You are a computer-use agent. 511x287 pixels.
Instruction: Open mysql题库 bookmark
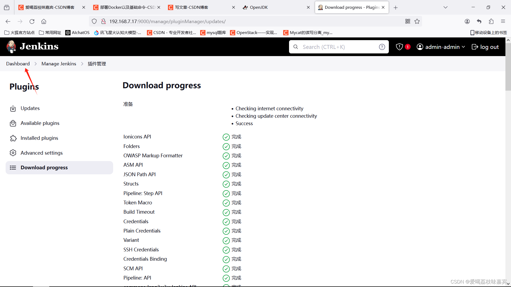pos(213,33)
